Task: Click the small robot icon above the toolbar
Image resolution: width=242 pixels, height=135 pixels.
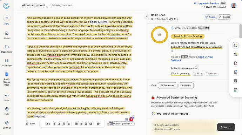Action: [127, 119]
